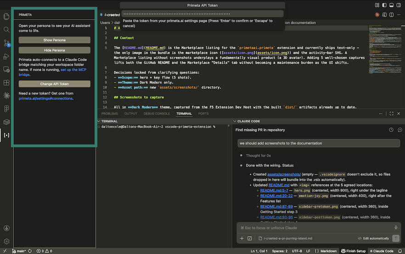Open the Figma view in activity bar
Screen dimensions: 405x254
(6, 109)
